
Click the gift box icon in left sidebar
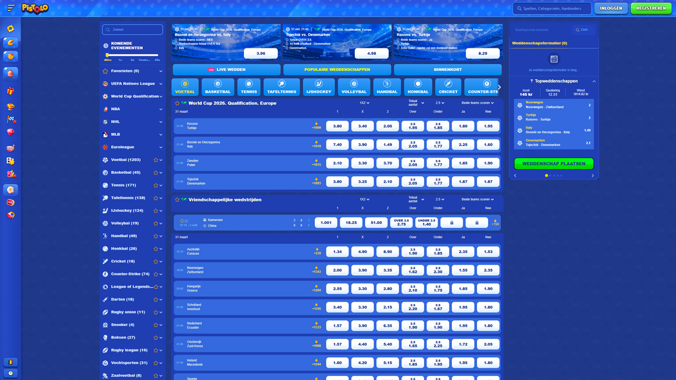click(x=10, y=91)
